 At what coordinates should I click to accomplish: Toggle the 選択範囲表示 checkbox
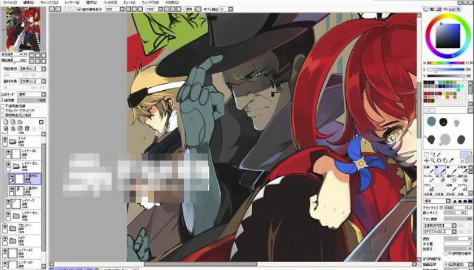coord(79,10)
